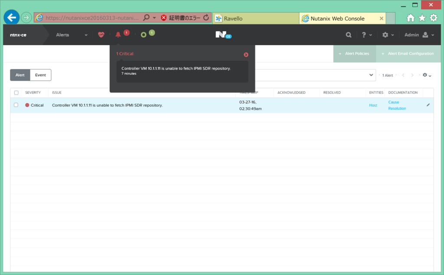
Task: Open the help question mark menu
Action: point(366,35)
